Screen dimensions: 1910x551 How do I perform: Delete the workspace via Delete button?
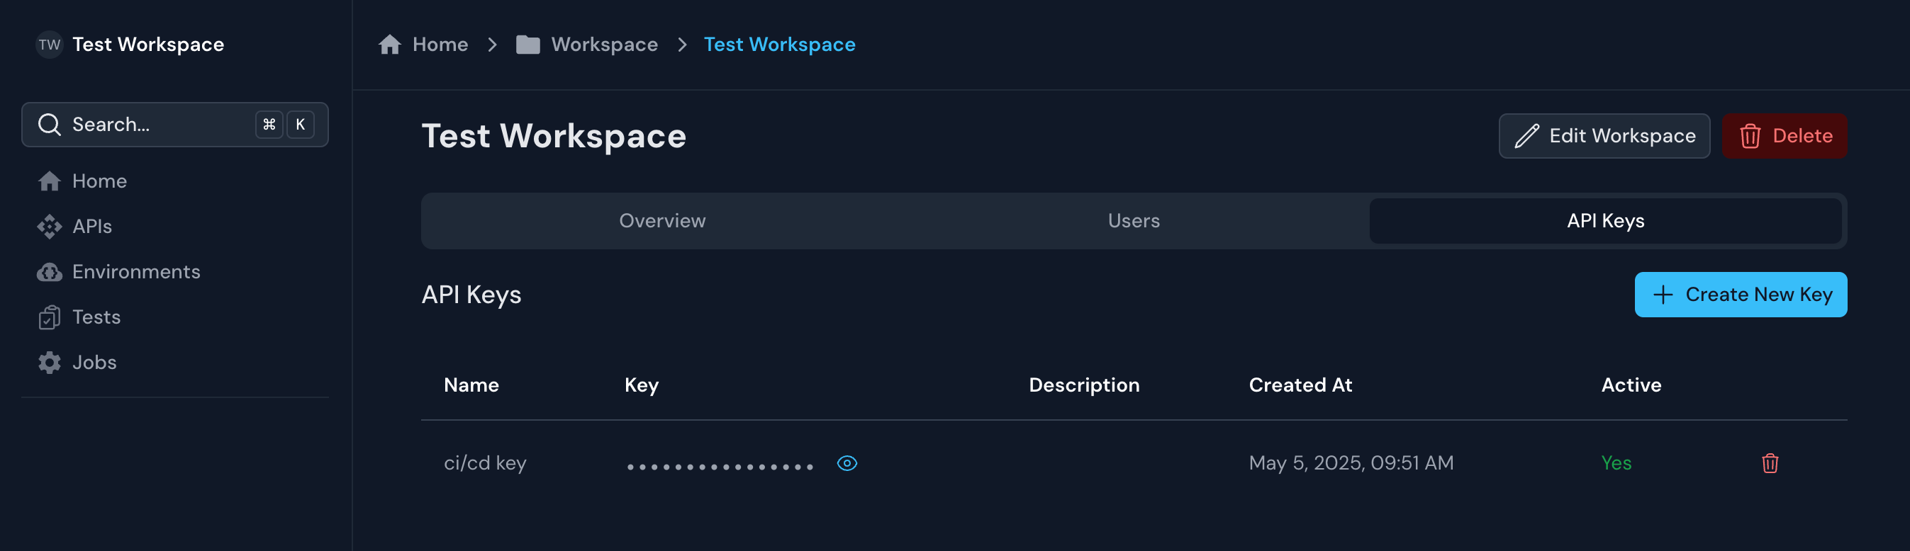coord(1784,135)
